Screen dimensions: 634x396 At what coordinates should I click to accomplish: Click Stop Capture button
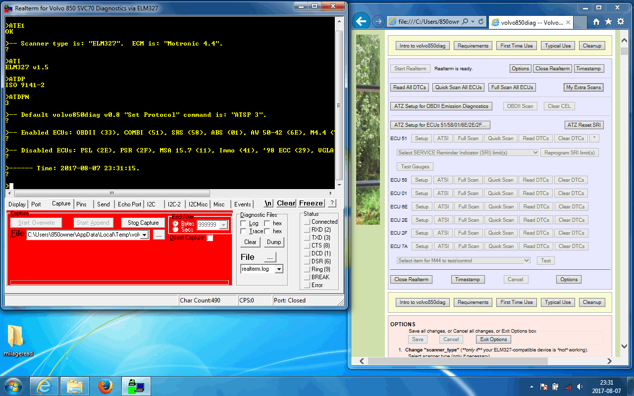pos(143,223)
